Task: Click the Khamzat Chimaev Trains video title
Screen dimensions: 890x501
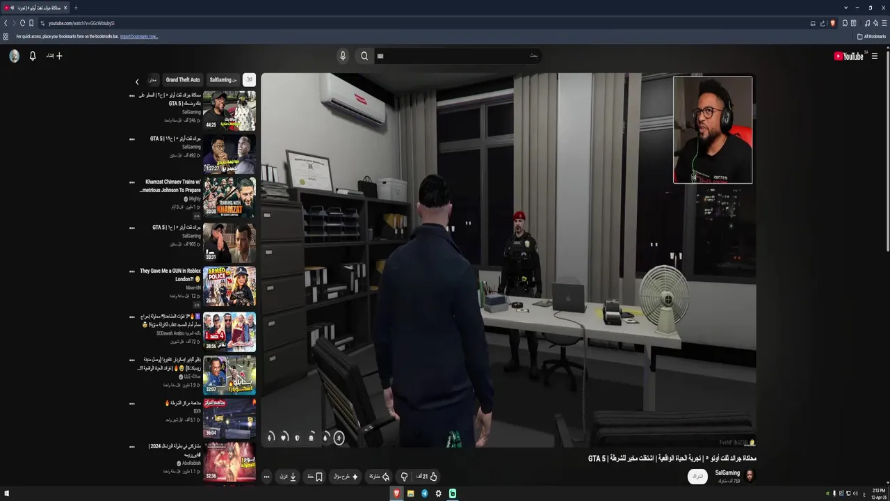Action: [x=170, y=186]
